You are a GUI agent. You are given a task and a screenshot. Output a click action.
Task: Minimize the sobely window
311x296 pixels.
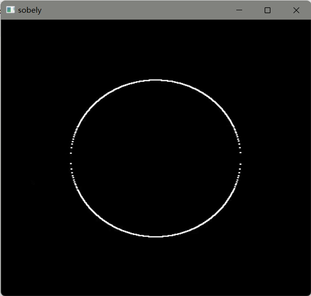239,10
